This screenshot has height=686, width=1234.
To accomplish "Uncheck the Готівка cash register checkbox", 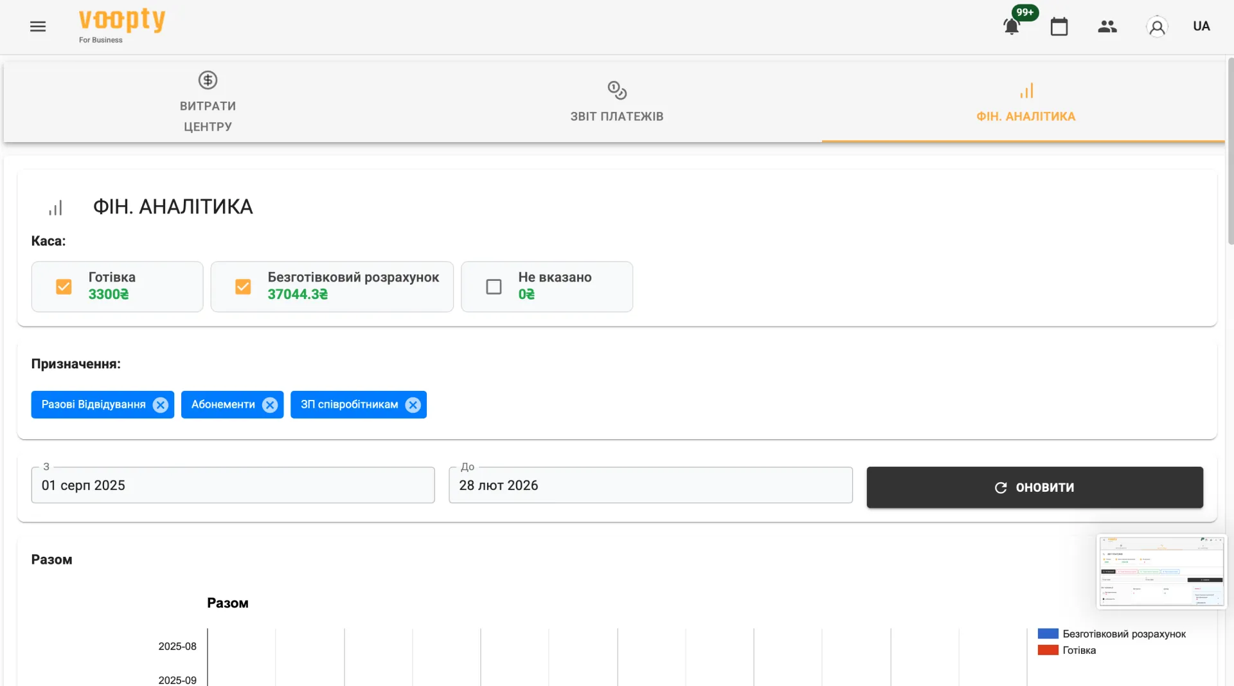I will [x=64, y=287].
